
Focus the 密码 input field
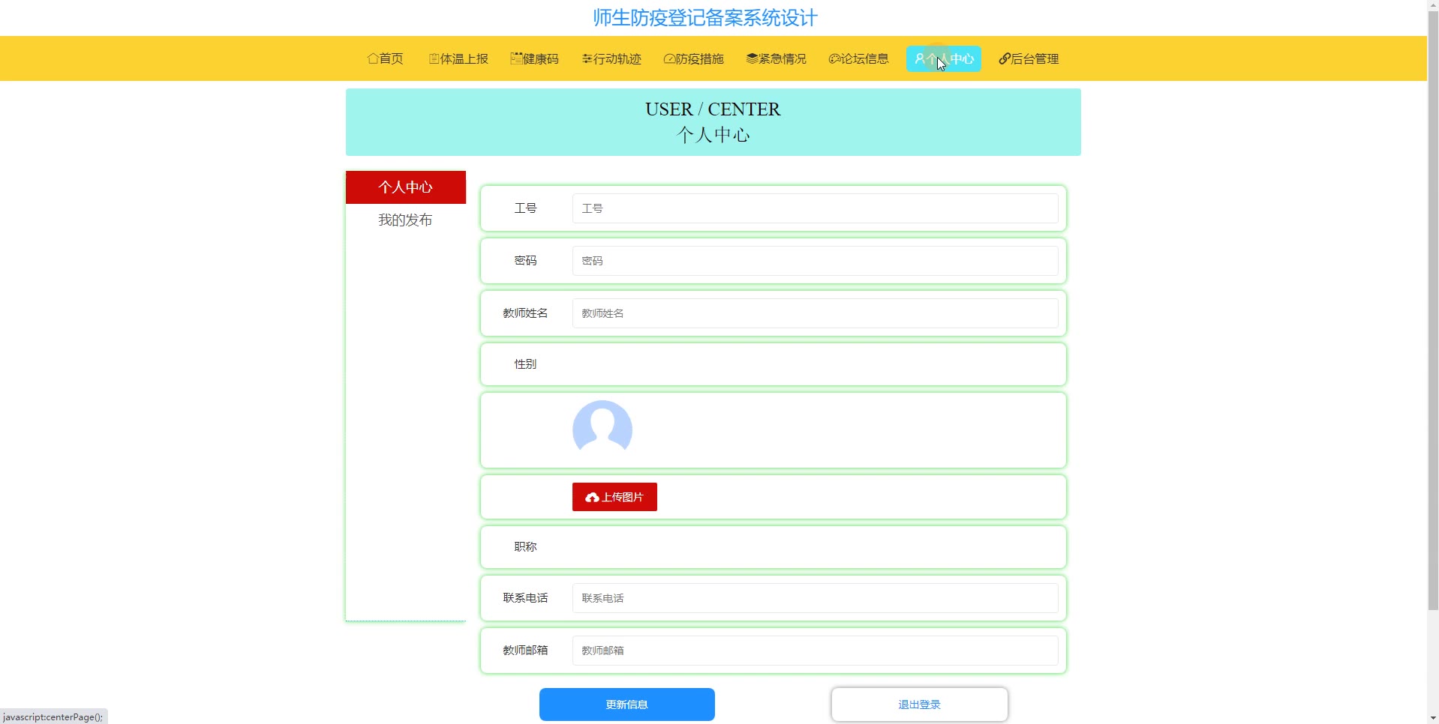[x=816, y=261]
